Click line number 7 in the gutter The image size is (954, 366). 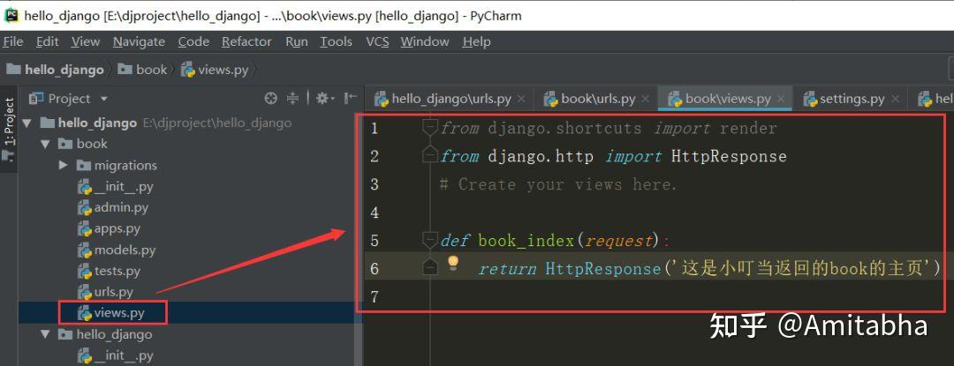click(x=375, y=297)
